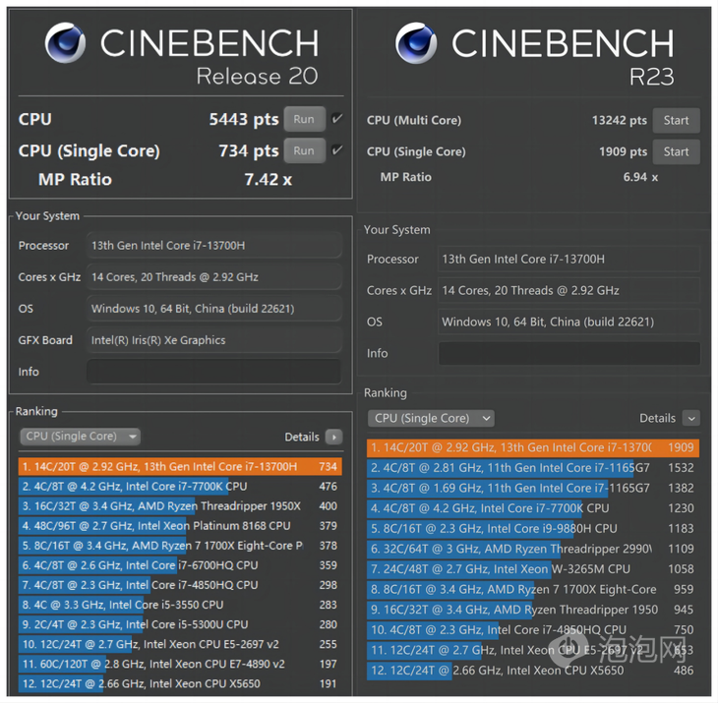Select R20 ranking row Intel Core i7-7700K 476
Image resolution: width=718 pixels, height=703 pixels.
click(x=180, y=486)
